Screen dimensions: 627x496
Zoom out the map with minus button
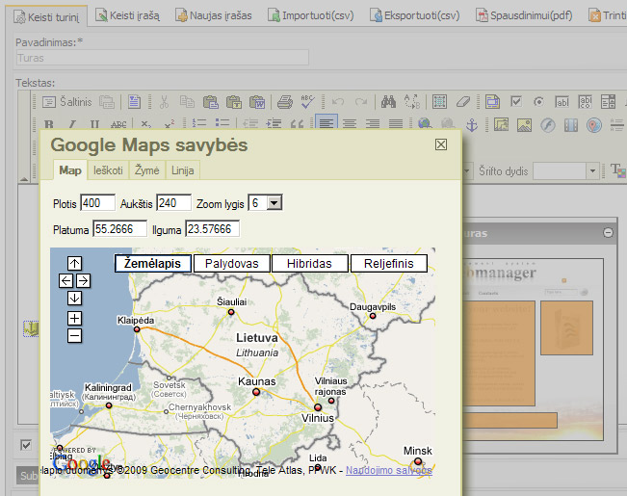[74, 335]
